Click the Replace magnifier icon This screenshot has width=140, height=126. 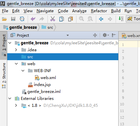[90, 19]
